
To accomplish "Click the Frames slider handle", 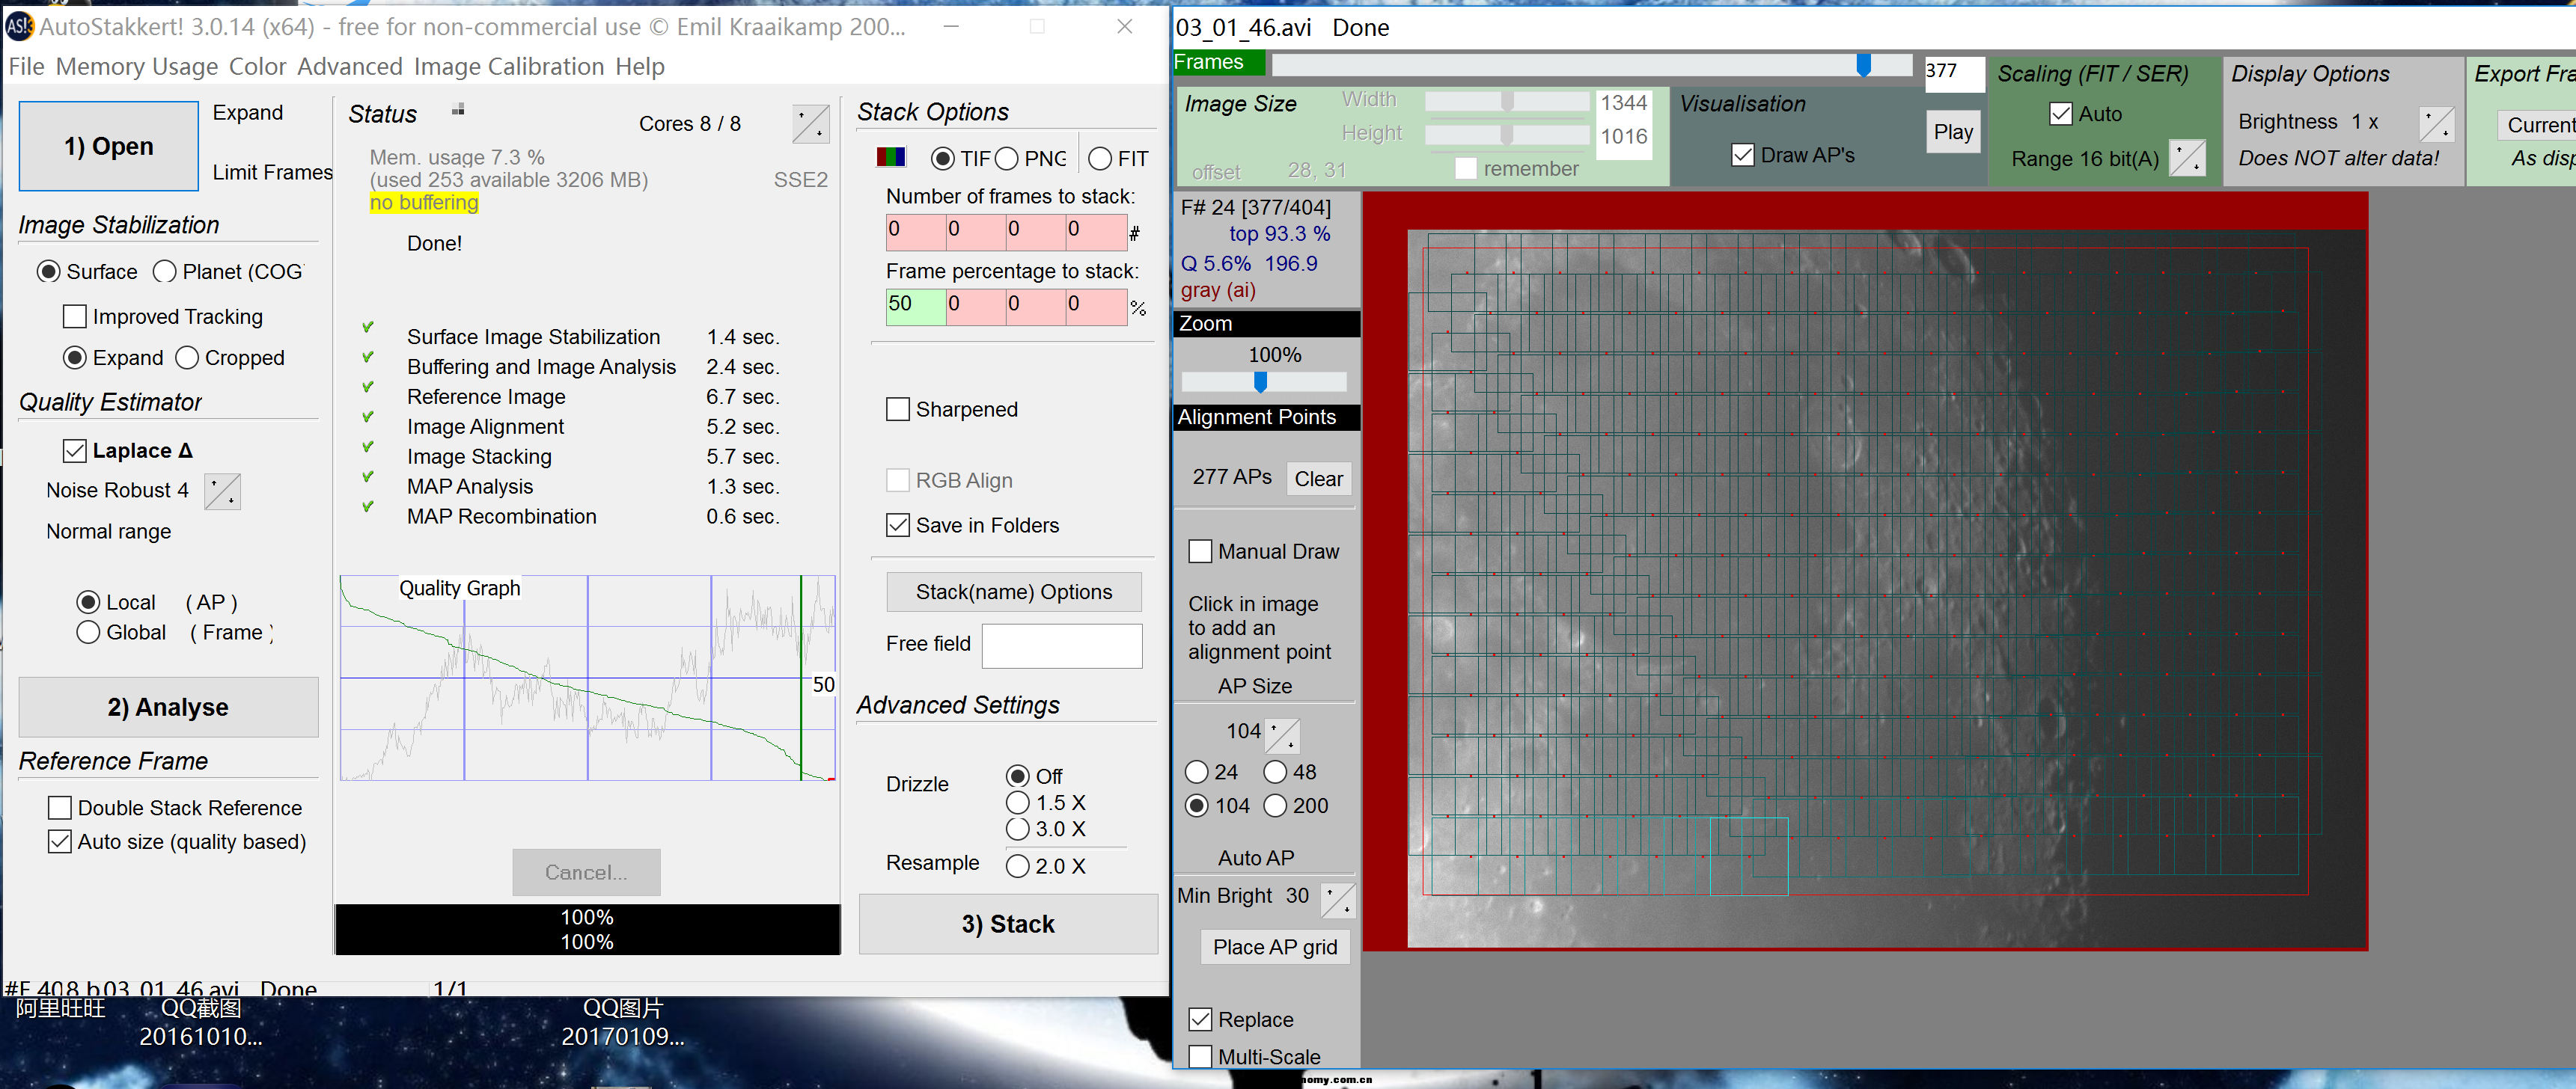I will pos(1863,65).
